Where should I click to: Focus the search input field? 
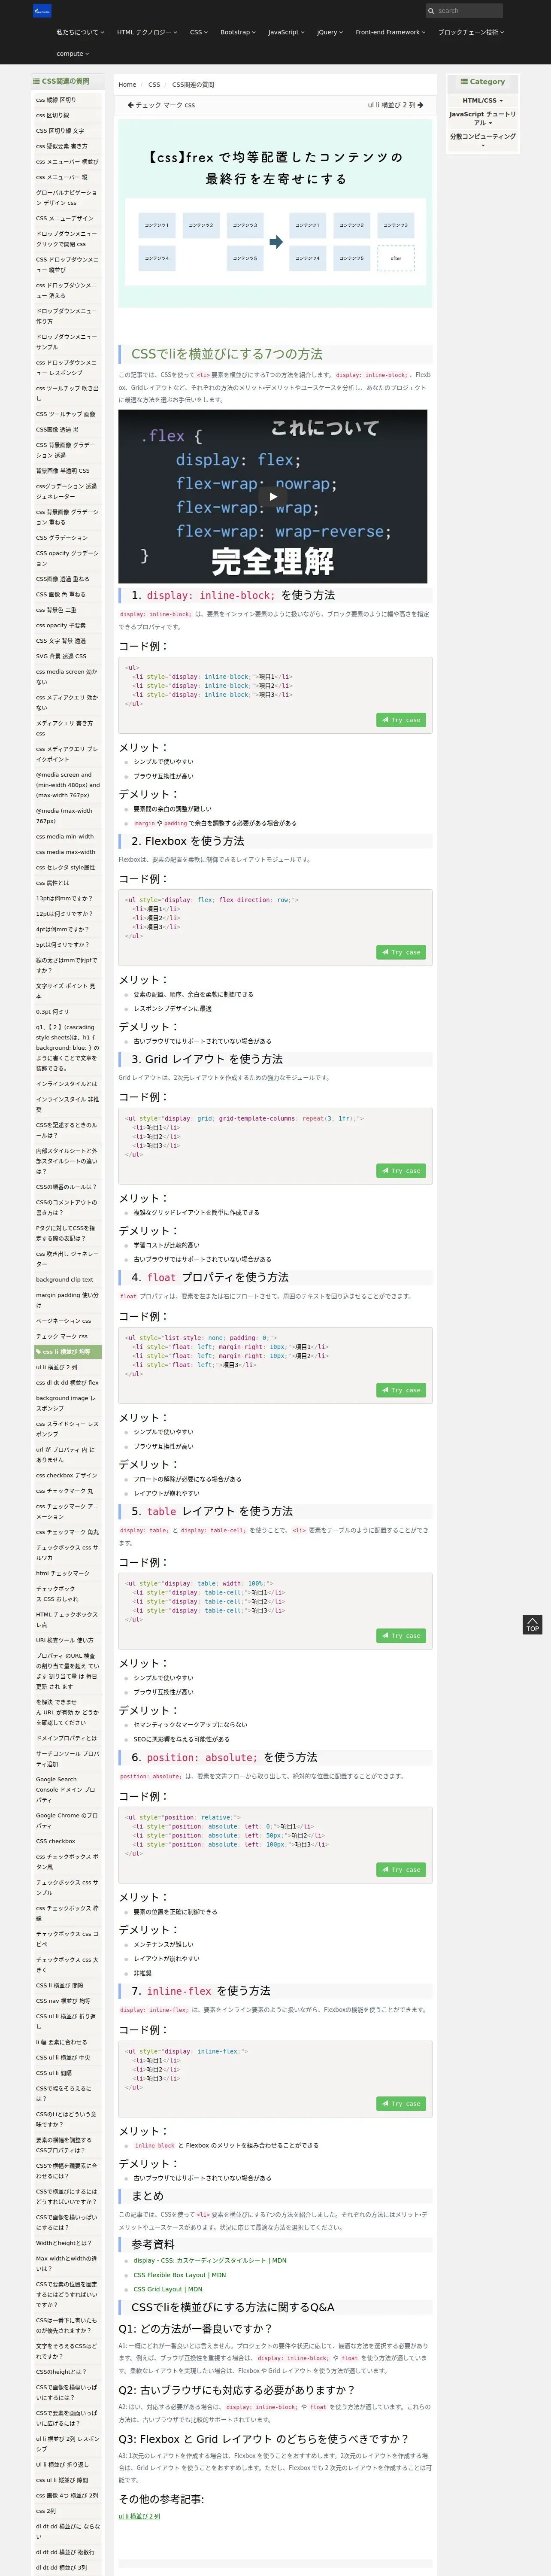click(x=468, y=11)
